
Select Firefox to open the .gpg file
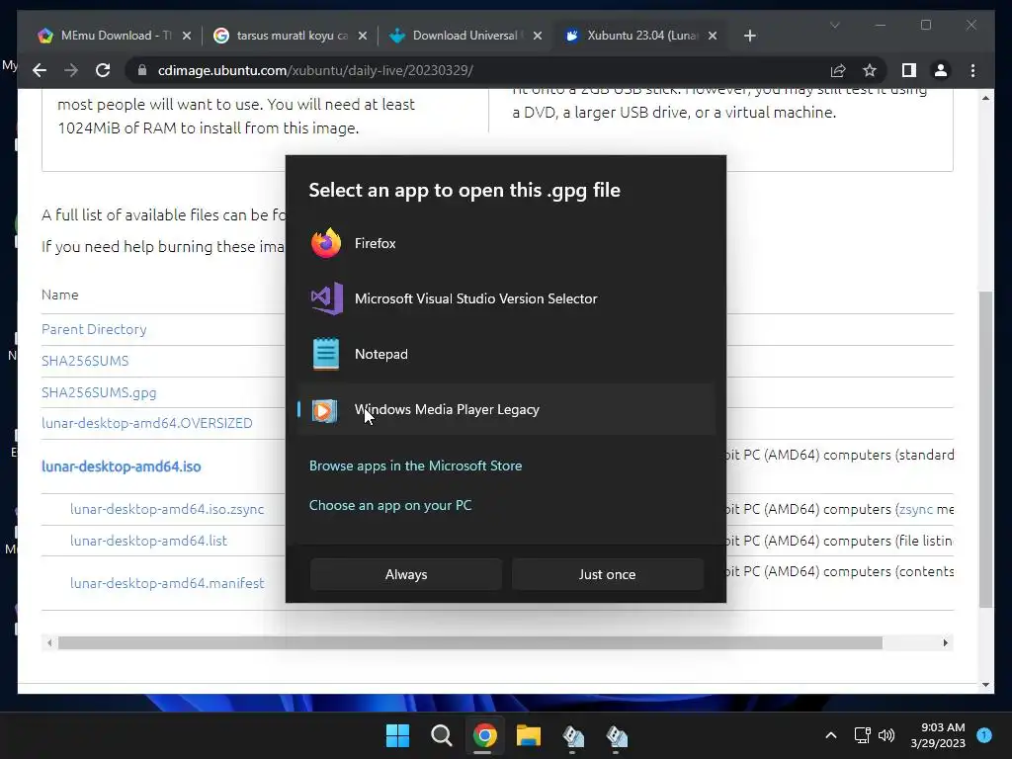click(x=506, y=243)
